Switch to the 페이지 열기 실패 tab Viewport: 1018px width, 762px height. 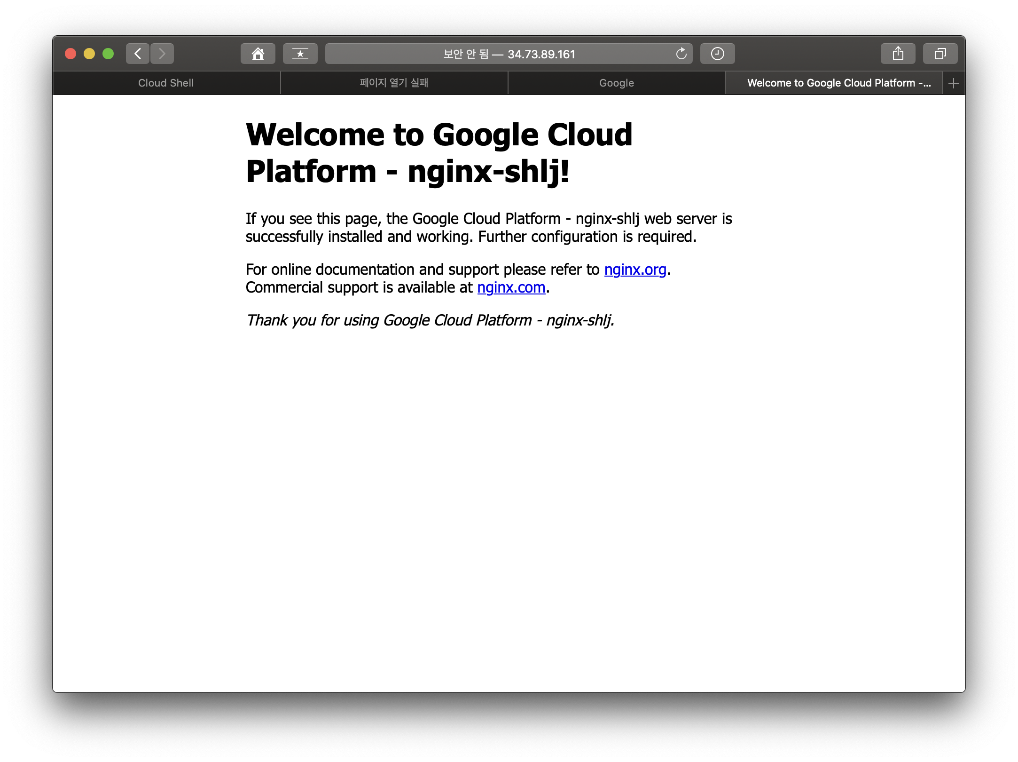394,83
